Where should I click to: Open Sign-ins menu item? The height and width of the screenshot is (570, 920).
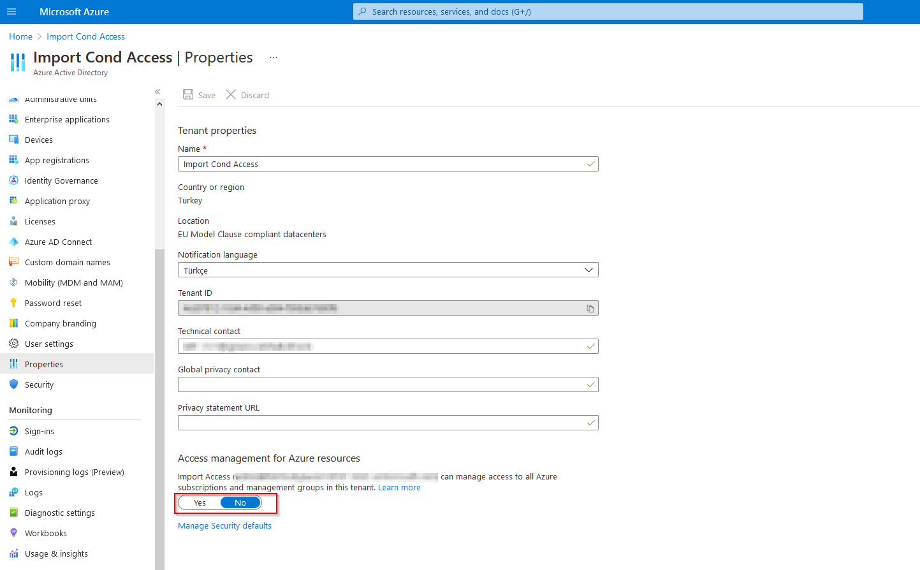pos(40,431)
